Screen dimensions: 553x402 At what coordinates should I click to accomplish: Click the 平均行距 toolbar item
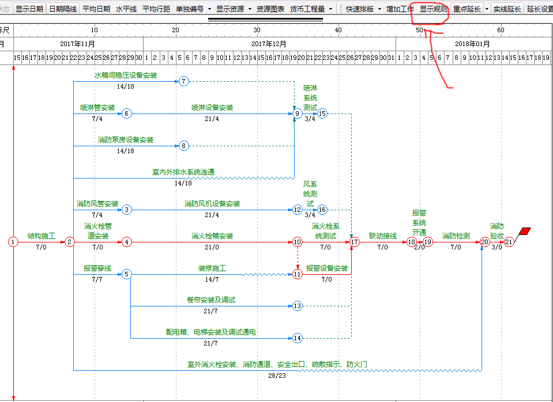[156, 9]
